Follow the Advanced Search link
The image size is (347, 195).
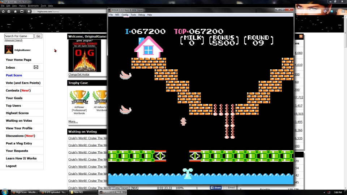[x=13, y=40]
